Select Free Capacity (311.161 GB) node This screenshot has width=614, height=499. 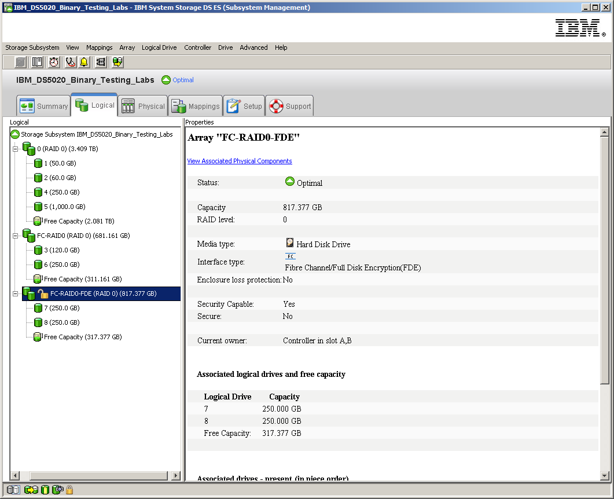(x=83, y=279)
